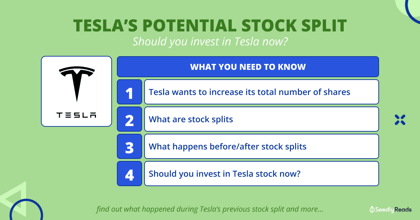420x220 pixels.
Task: Click the "Tesla's Potential Stock Split" title
Action: [x=210, y=25]
